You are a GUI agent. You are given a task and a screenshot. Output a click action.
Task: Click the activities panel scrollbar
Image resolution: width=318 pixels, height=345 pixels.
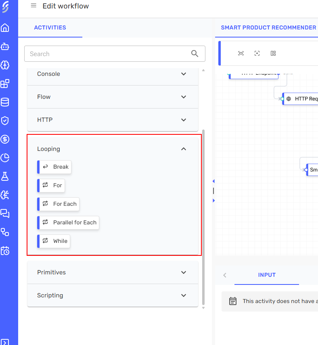pos(203,217)
